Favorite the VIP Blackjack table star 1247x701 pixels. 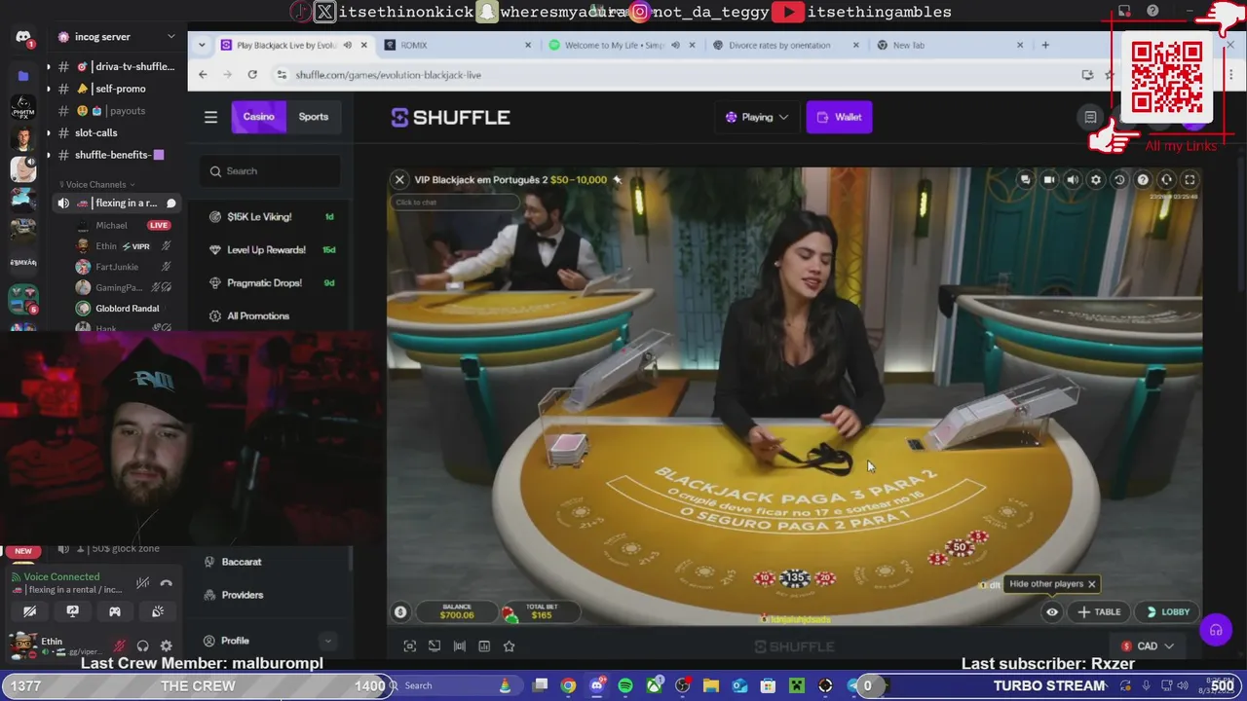[x=617, y=179]
